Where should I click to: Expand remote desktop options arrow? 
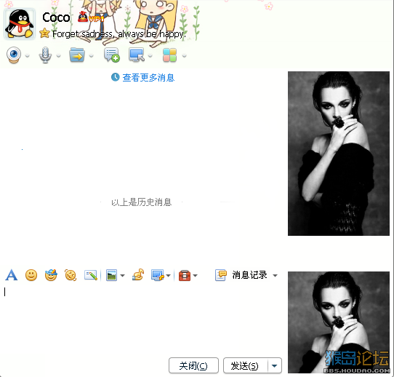pyautogui.click(x=150, y=56)
